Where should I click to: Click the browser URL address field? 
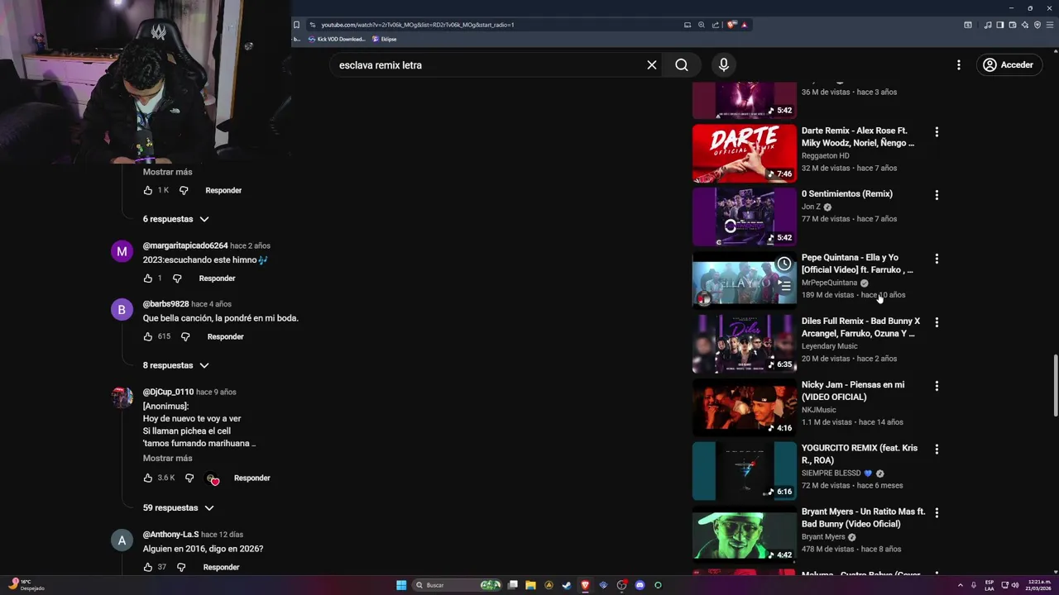coord(496,25)
